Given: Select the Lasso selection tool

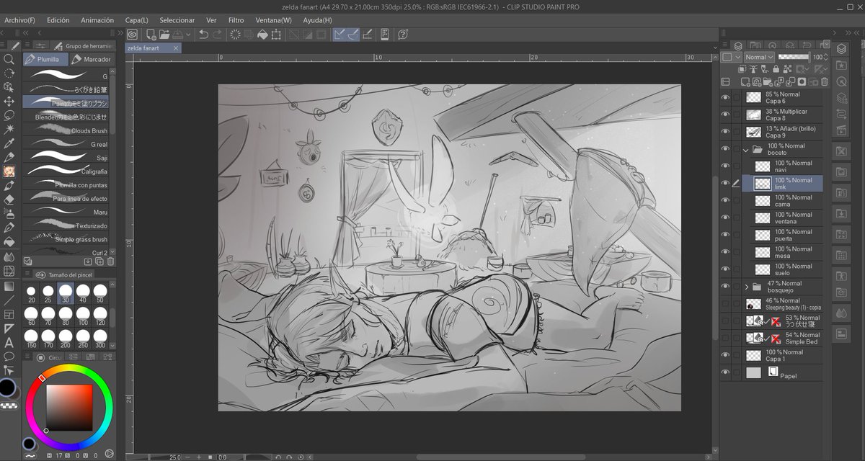Looking at the screenshot, I should coord(9,115).
